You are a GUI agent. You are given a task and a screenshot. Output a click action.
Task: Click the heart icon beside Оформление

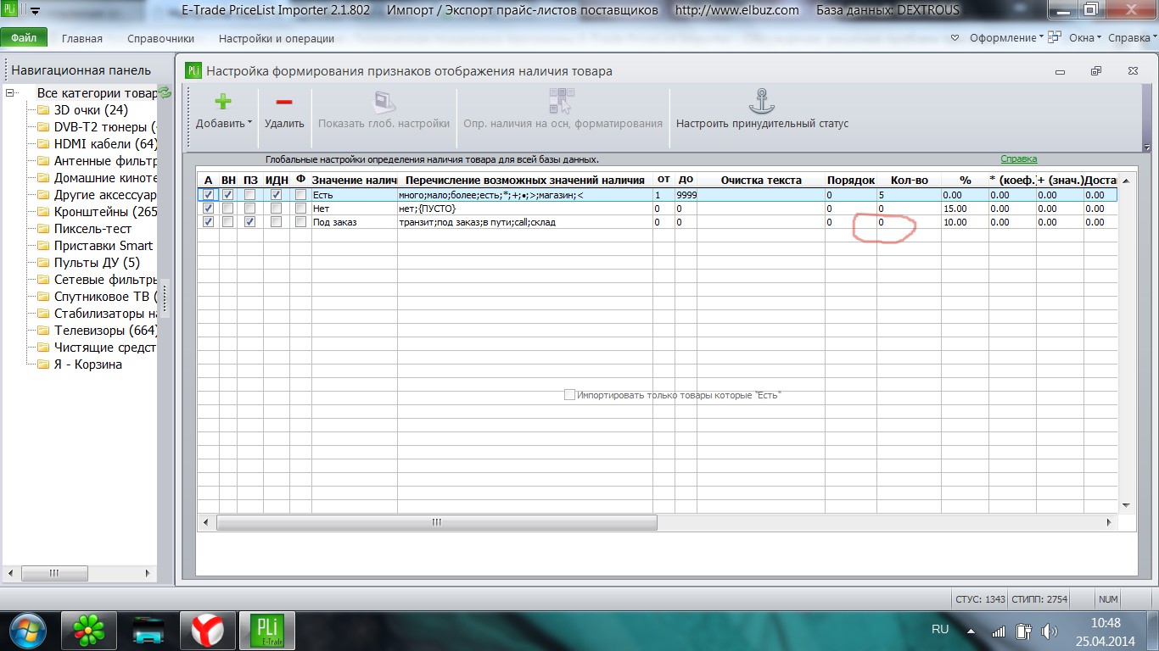(955, 38)
